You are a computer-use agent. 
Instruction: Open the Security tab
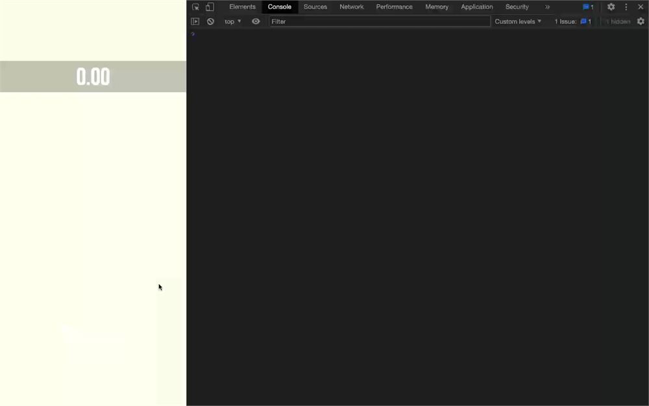click(x=517, y=7)
